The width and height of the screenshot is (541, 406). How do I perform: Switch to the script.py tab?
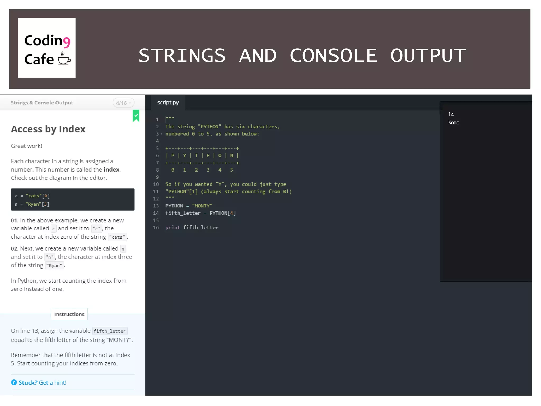(168, 103)
